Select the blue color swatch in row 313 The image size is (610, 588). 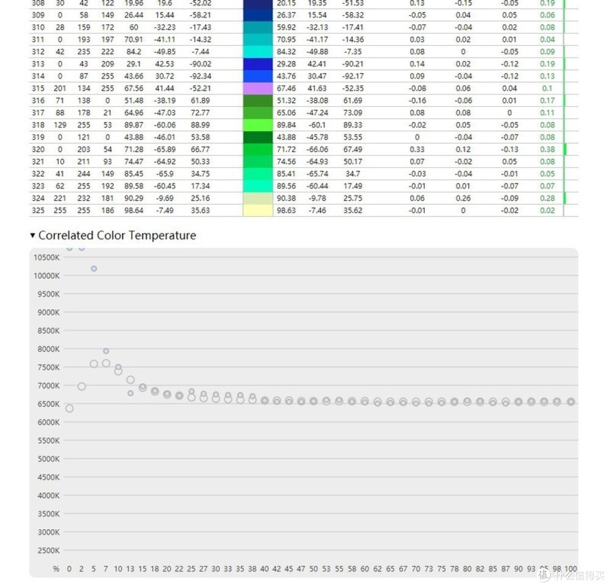258,64
